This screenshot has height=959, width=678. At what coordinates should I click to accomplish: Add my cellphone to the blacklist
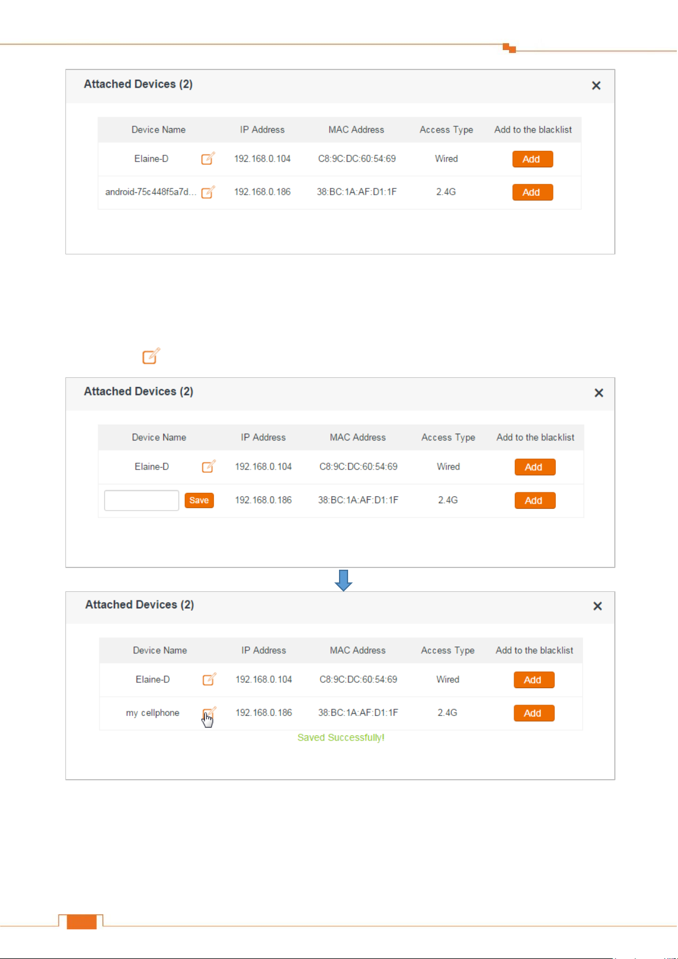pyautogui.click(x=534, y=713)
